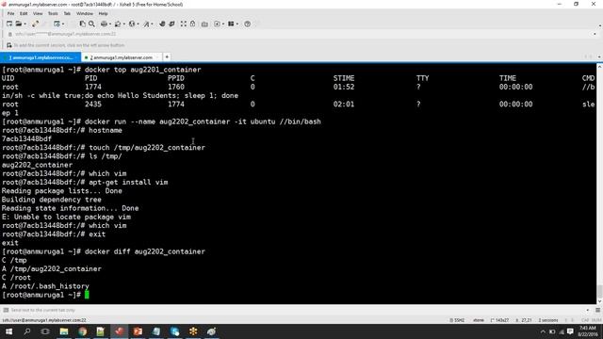Open Windows taskbar search
Viewport: 603px width, 339px height.
[x=27, y=331]
